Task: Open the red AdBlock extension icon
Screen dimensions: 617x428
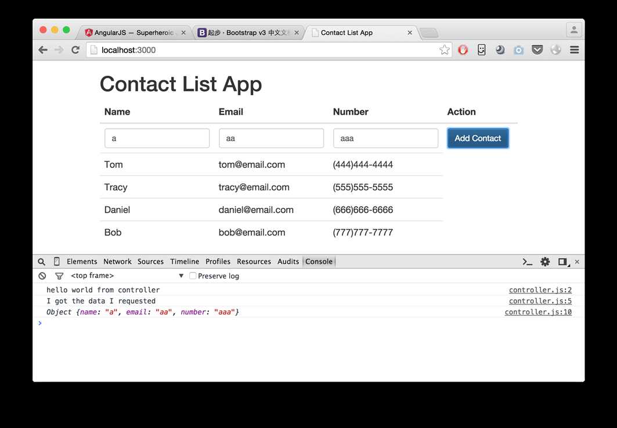Action: point(463,50)
